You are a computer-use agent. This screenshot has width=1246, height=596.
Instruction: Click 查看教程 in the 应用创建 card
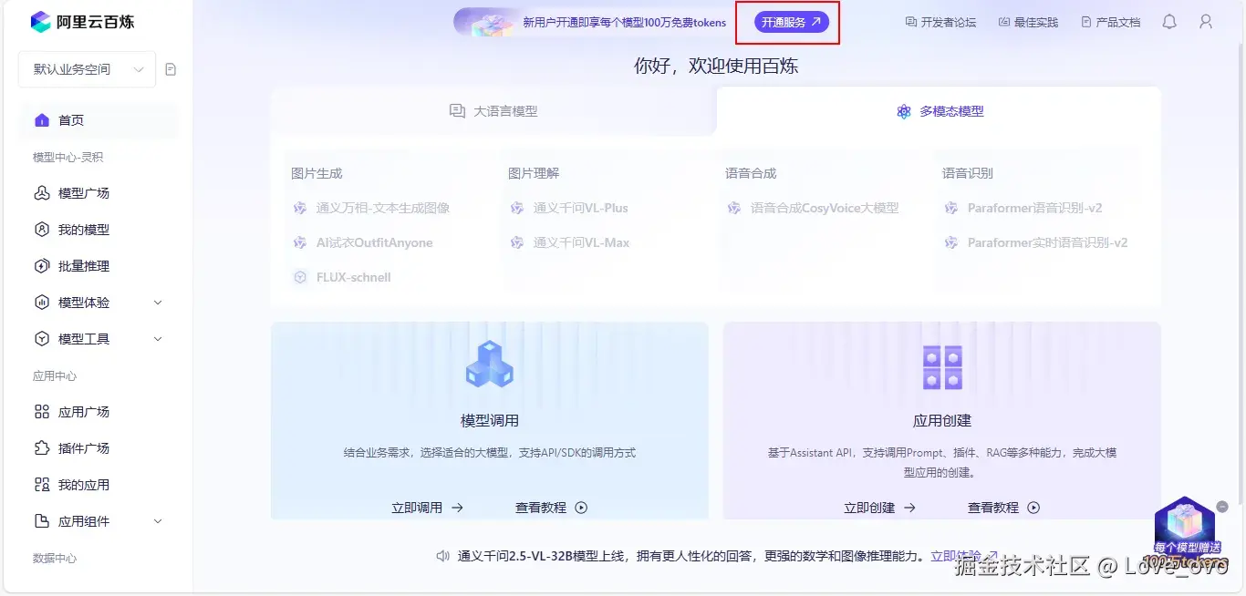[1004, 508]
